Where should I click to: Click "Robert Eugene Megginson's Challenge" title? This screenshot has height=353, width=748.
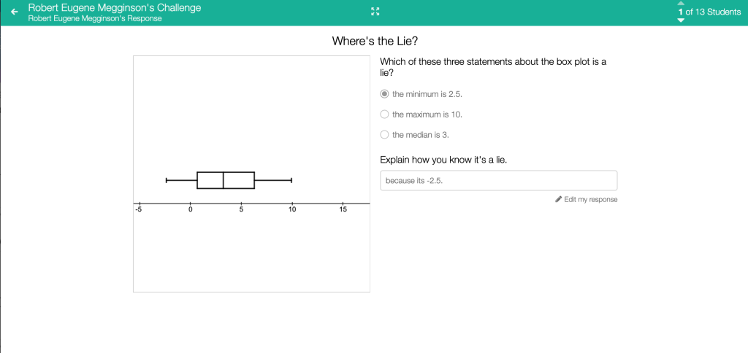point(114,7)
